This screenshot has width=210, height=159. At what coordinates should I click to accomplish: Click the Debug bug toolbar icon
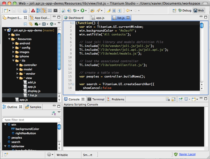click(75, 10)
